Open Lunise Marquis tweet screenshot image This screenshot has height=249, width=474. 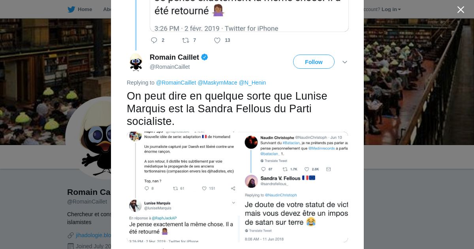[182, 187]
